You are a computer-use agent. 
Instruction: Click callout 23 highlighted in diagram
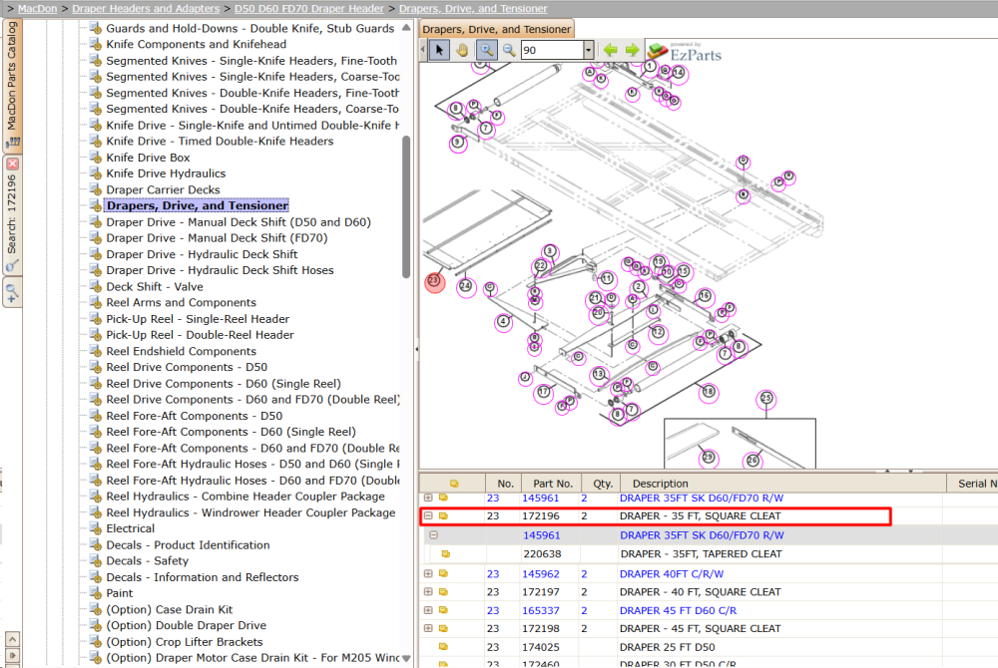435,281
